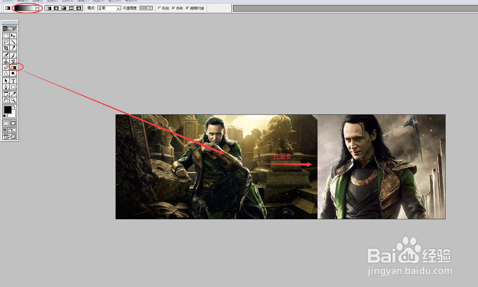Select the Type tool

click(13, 81)
